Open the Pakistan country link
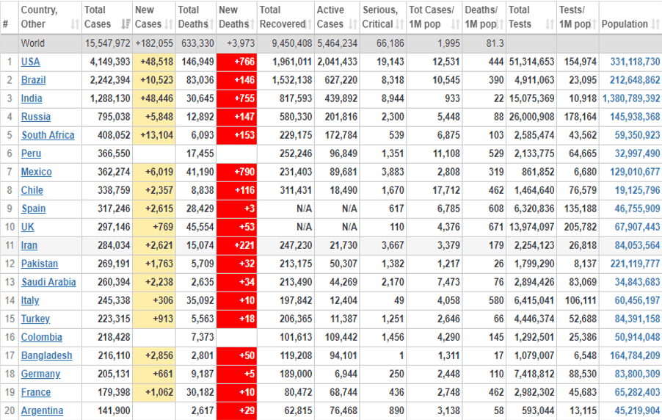 [x=40, y=264]
